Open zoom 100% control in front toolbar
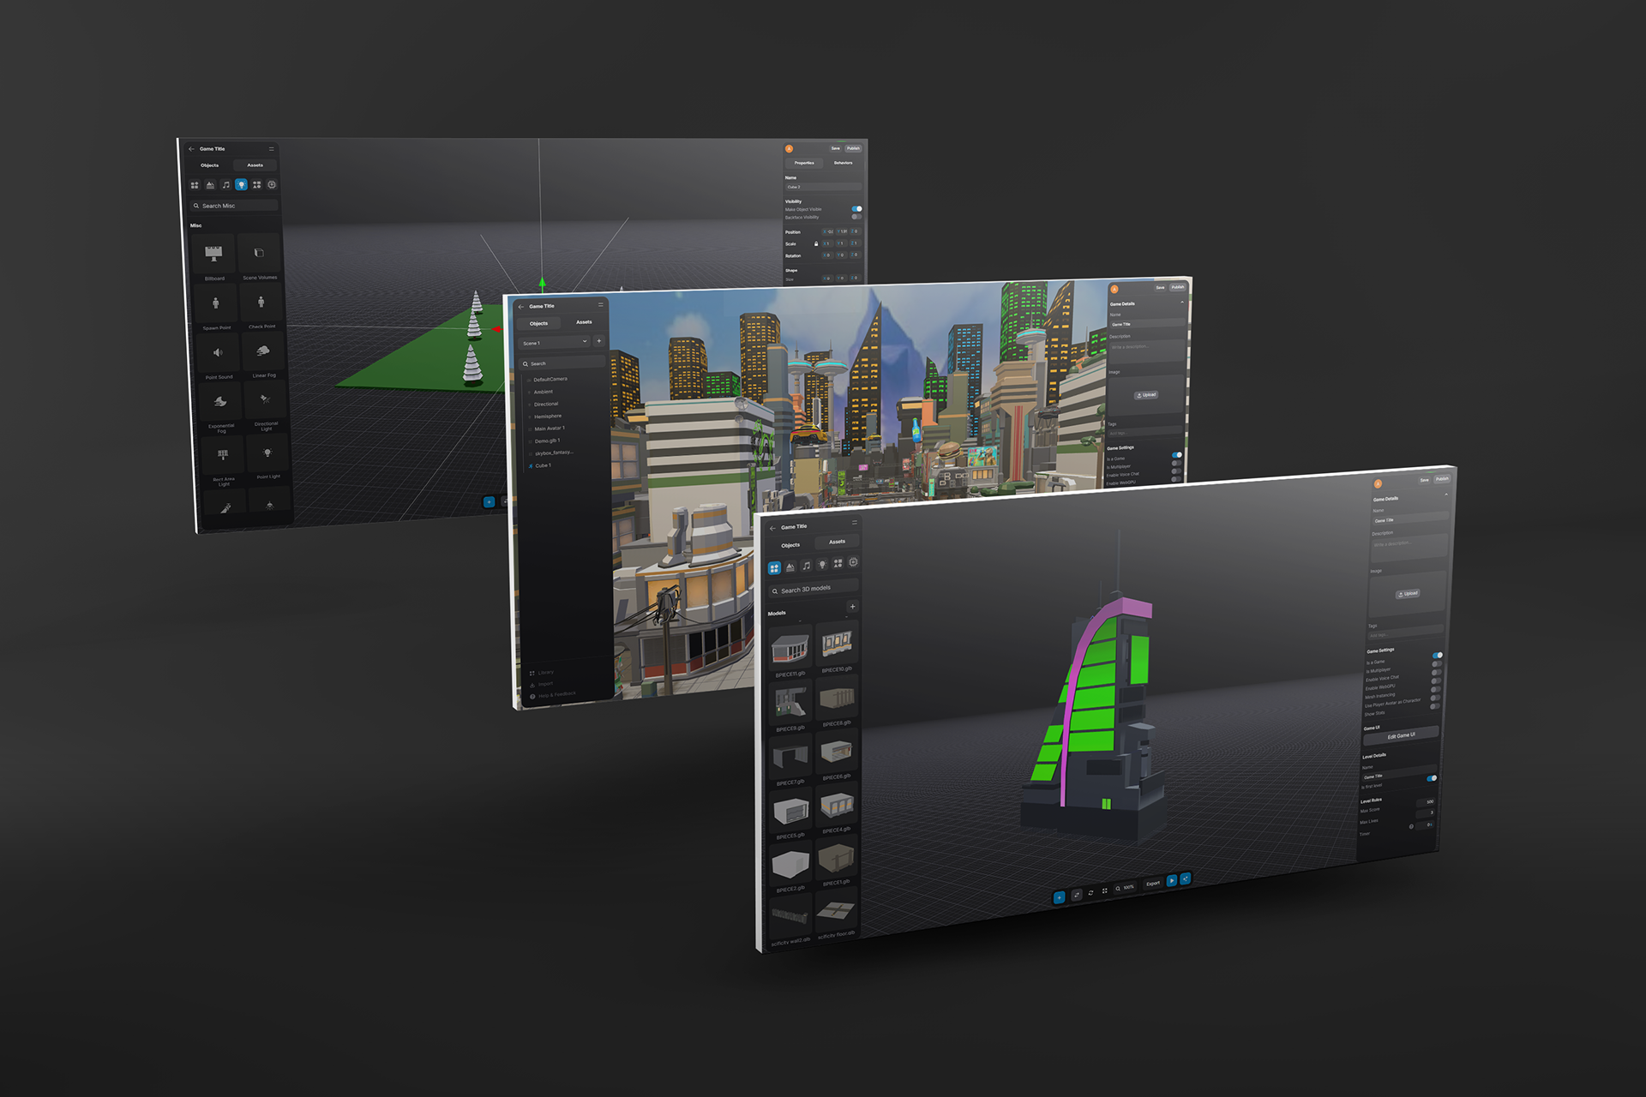 1125,888
